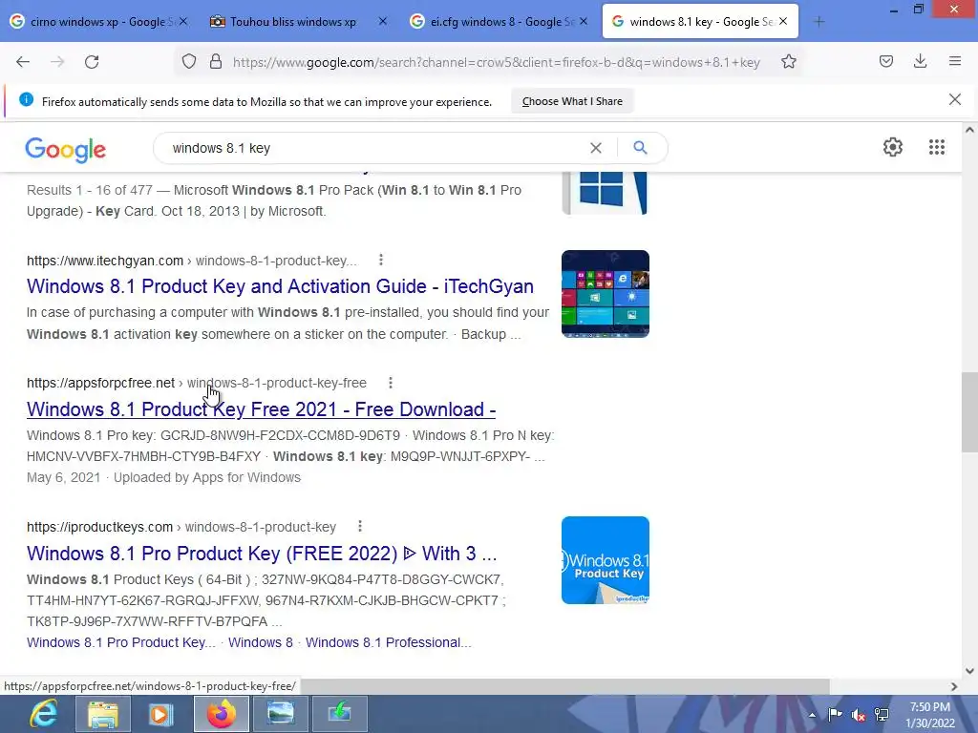Viewport: 978px width, 733px height.
Task: Show hidden system tray icons
Action: click(x=812, y=715)
